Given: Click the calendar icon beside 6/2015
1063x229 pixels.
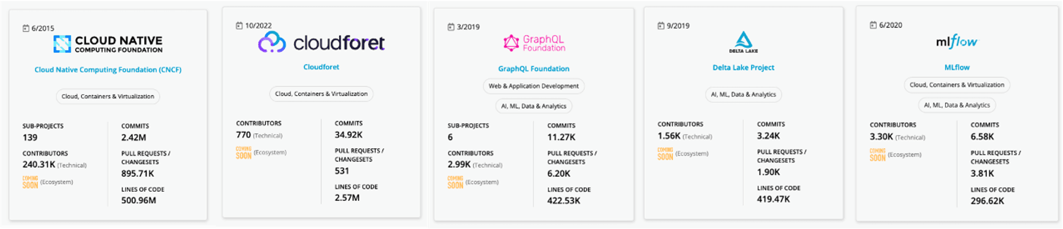Looking at the screenshot, I should coord(26,28).
